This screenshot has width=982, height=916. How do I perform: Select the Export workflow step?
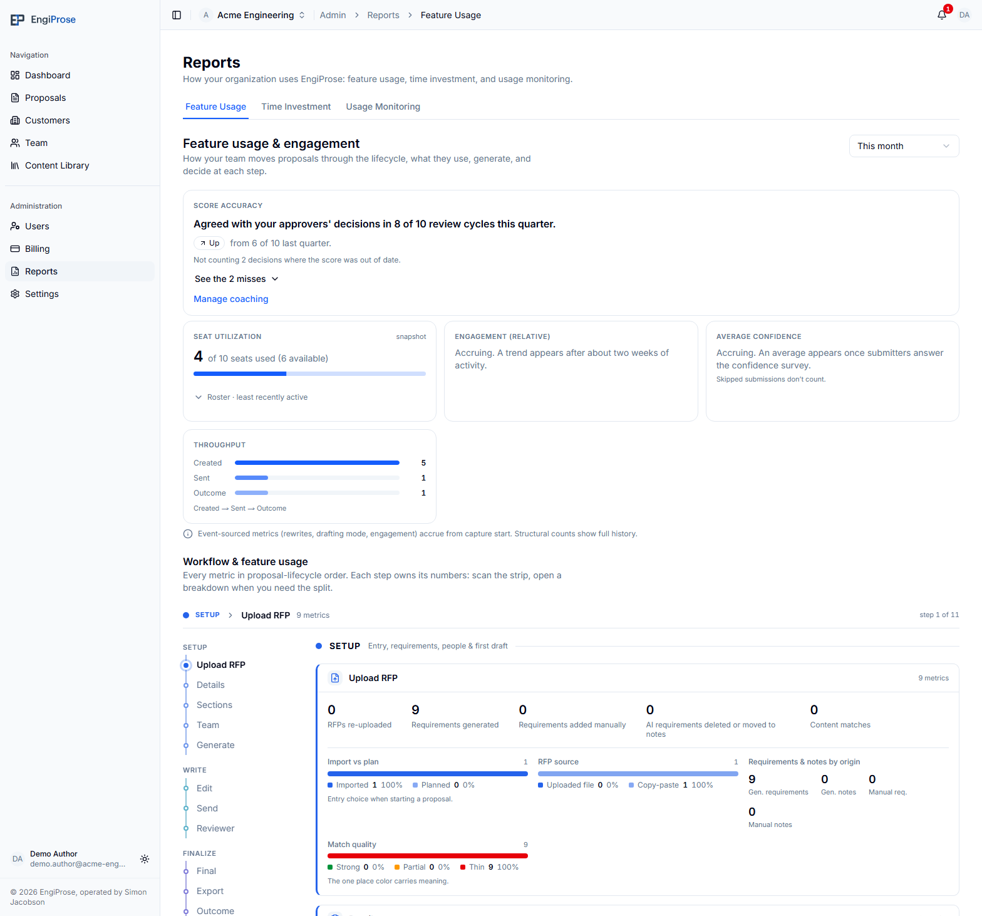(210, 891)
